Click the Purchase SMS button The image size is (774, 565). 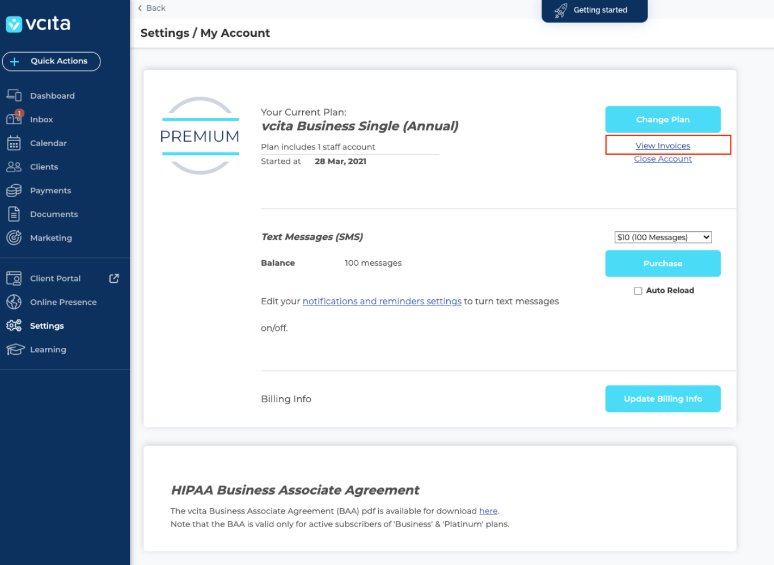[x=663, y=264]
